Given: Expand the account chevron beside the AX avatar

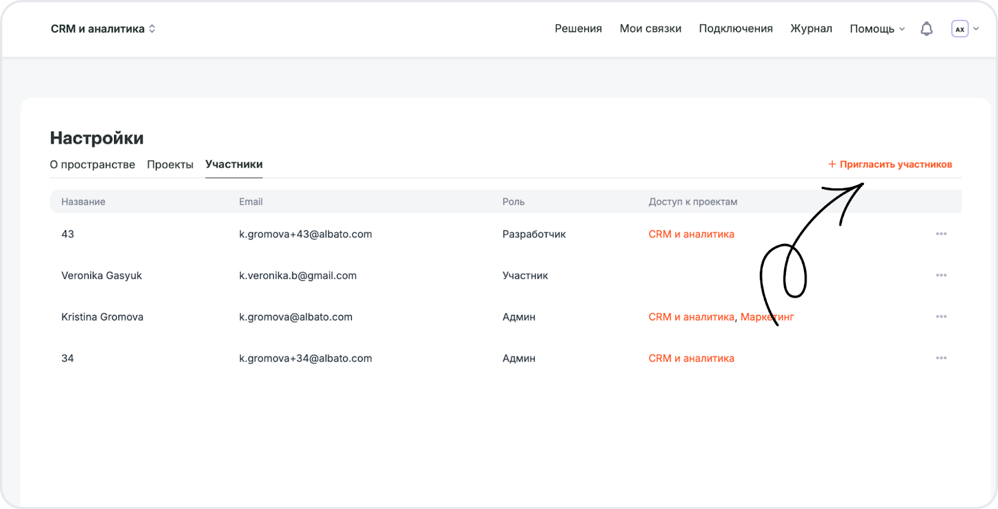Looking at the screenshot, I should point(976,29).
